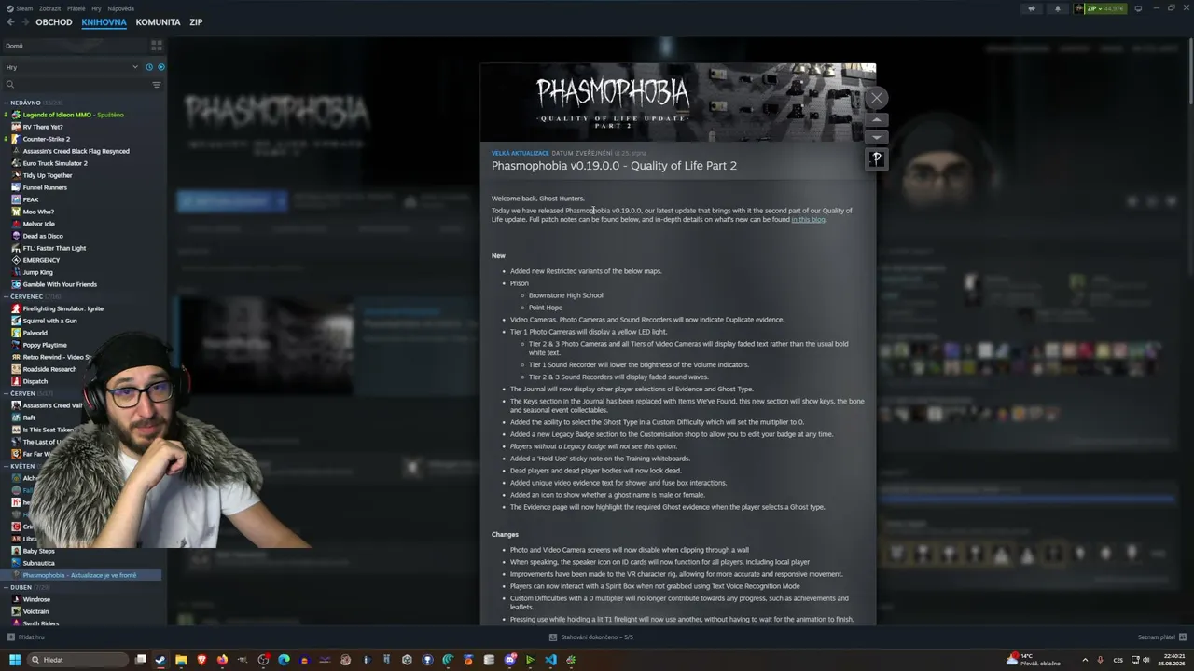This screenshot has width=1194, height=671.
Task: Click Přidat hru to add a game
Action: pyautogui.click(x=26, y=637)
